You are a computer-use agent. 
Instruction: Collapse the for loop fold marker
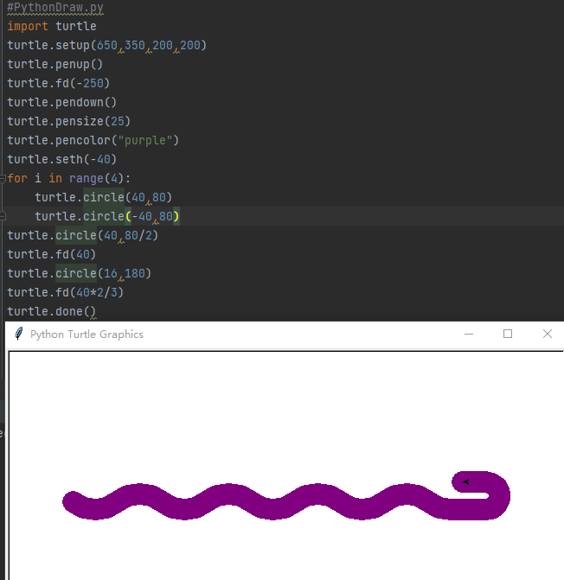coord(3,179)
